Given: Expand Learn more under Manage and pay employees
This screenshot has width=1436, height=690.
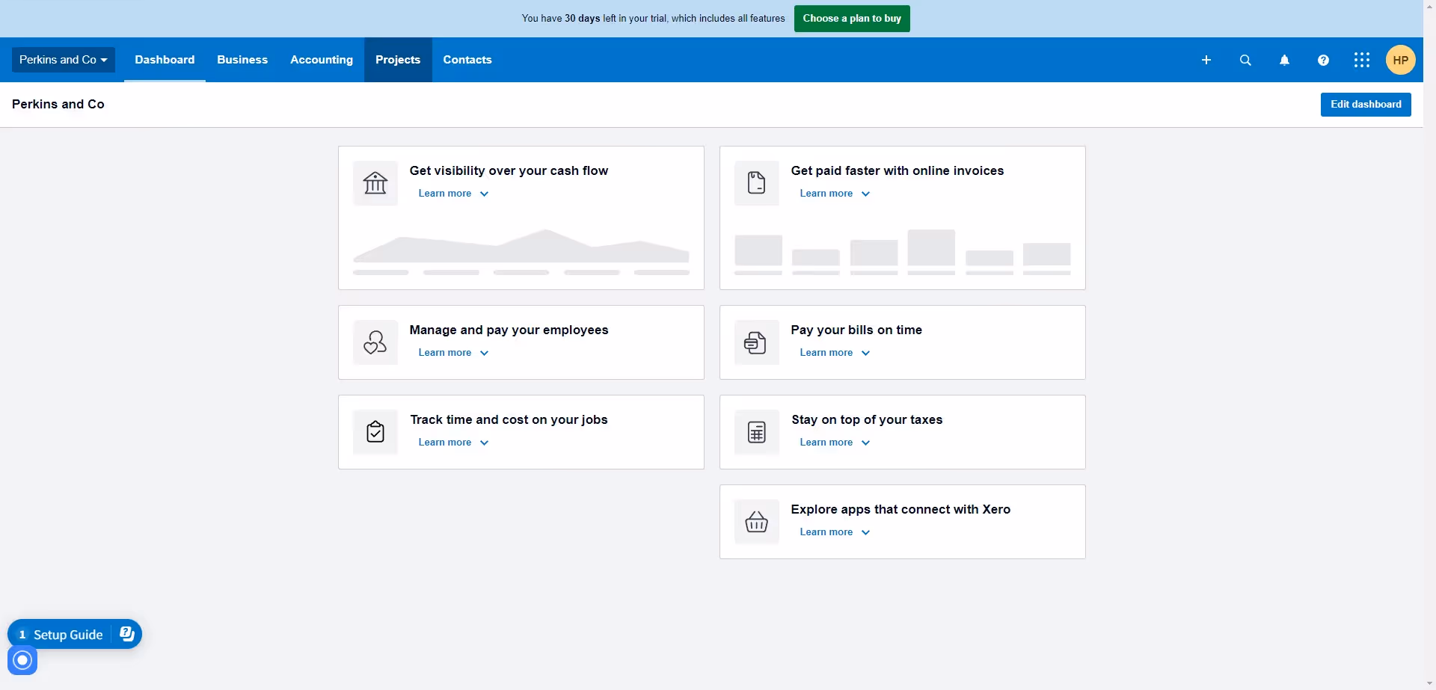Looking at the screenshot, I should click(x=453, y=353).
